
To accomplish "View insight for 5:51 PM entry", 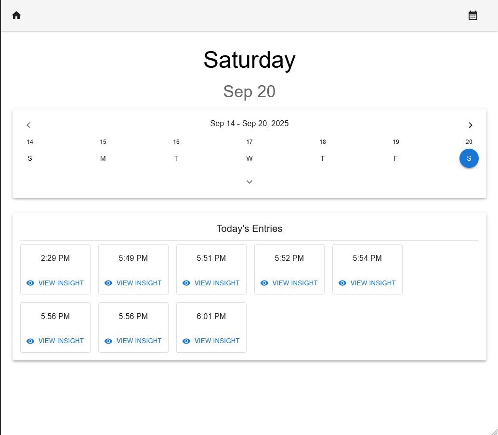I will [211, 283].
